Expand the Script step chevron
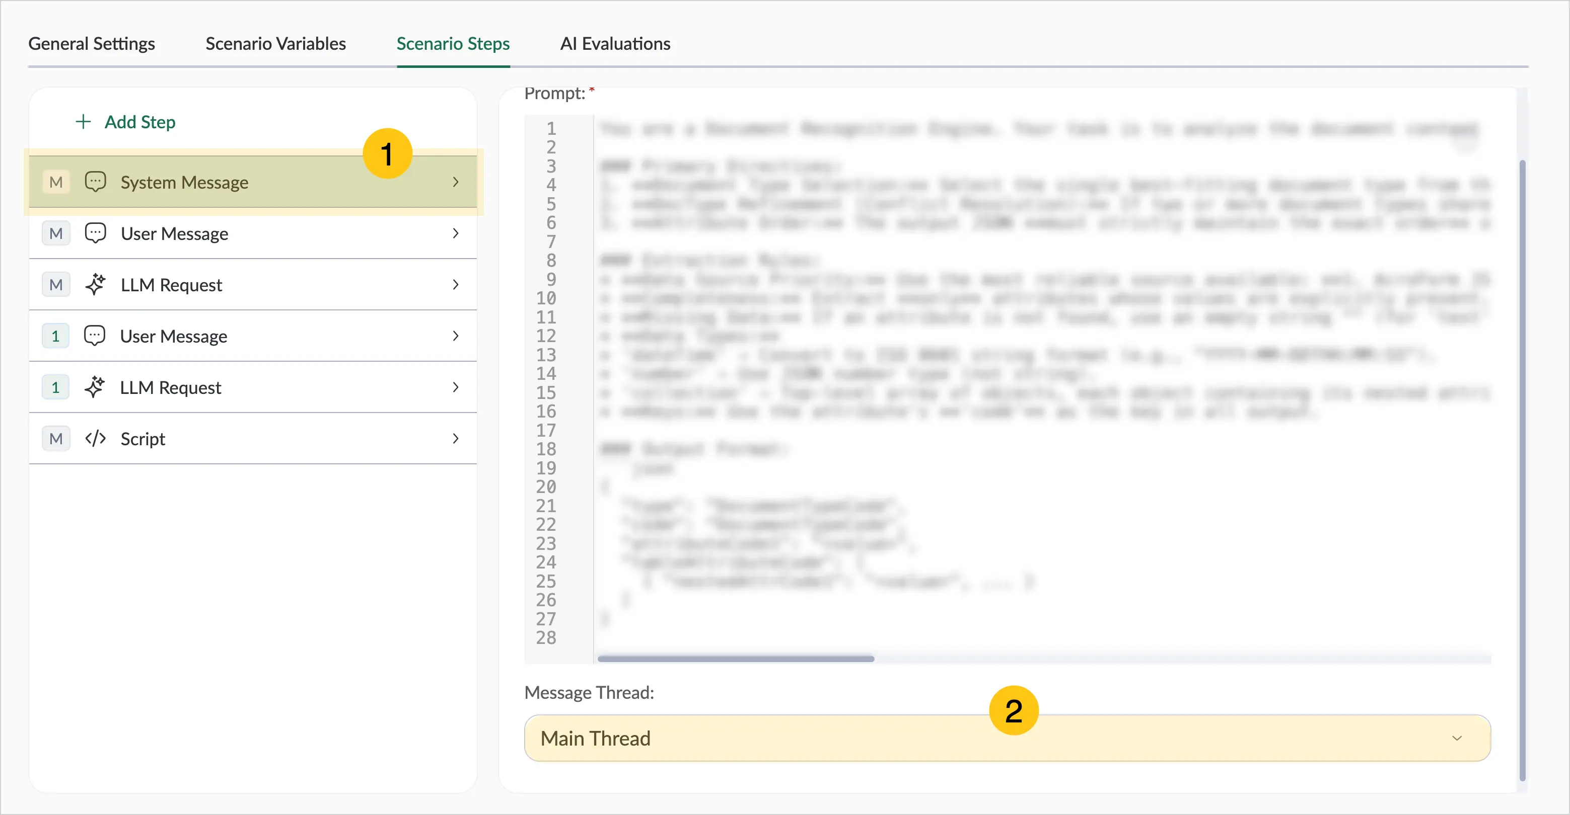 point(455,439)
